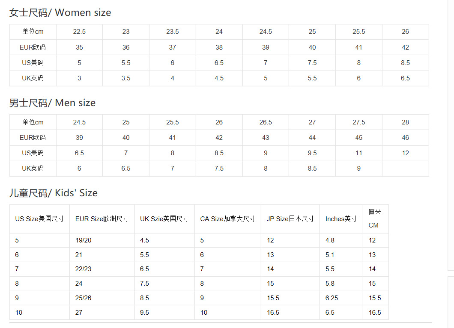This screenshot has height=328, width=454.
Task: Select the Inches英寸 column header
Action: 341,219
